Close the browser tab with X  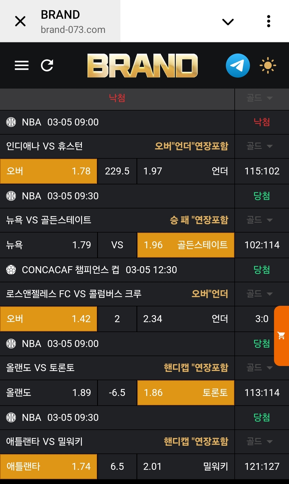coord(20,21)
